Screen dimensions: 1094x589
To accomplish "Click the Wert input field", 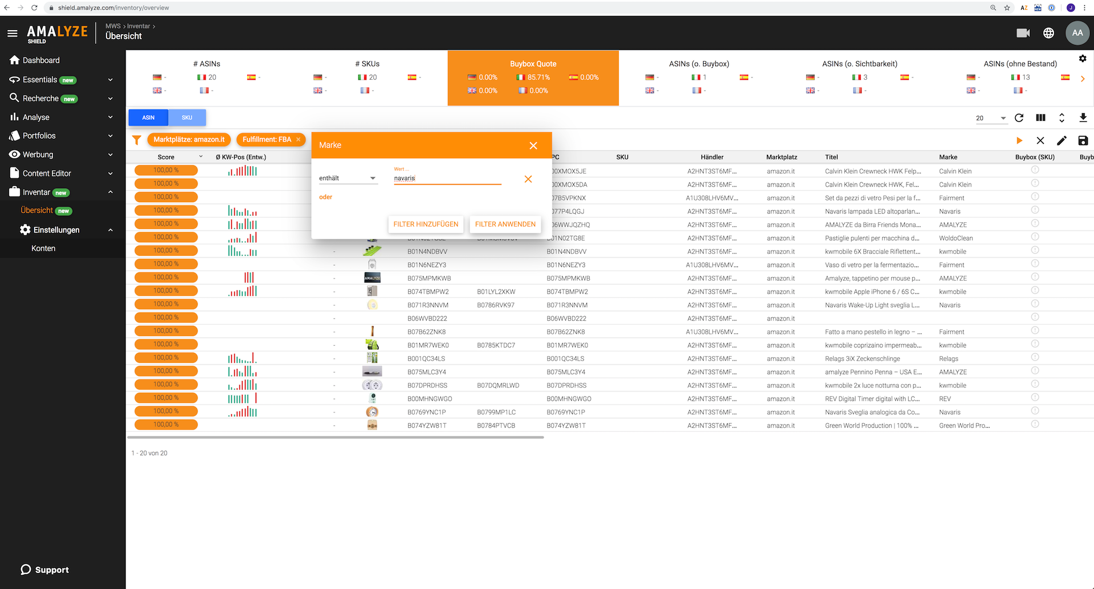I will tap(447, 178).
